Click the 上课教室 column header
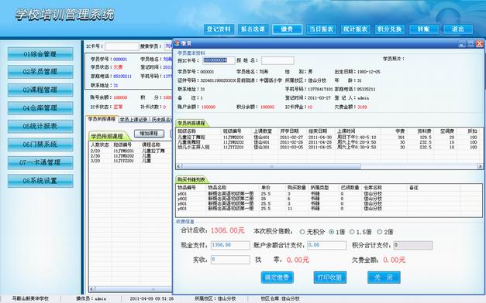The height and width of the screenshot is (303, 486). [264, 131]
